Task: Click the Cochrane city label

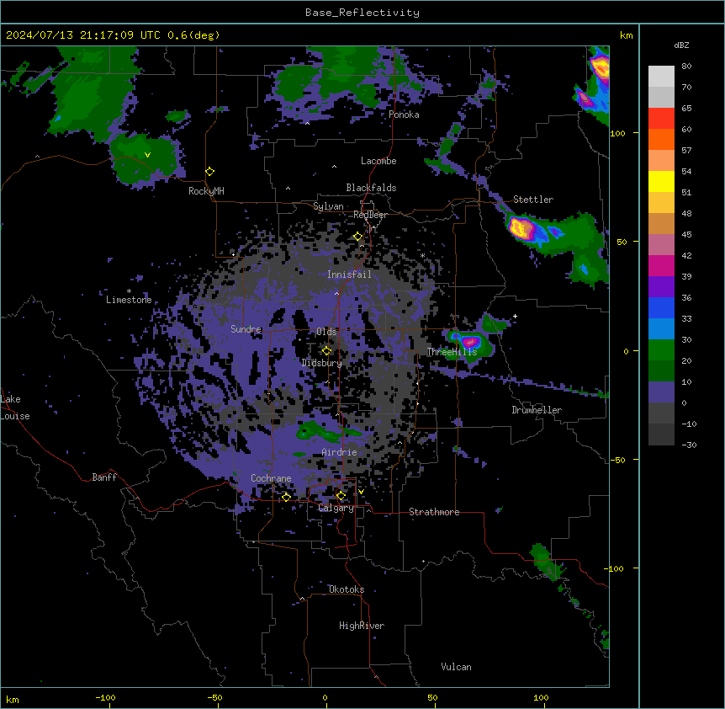Action: pos(271,478)
